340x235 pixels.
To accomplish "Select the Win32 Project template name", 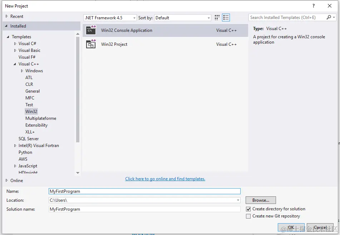I will click(x=114, y=44).
